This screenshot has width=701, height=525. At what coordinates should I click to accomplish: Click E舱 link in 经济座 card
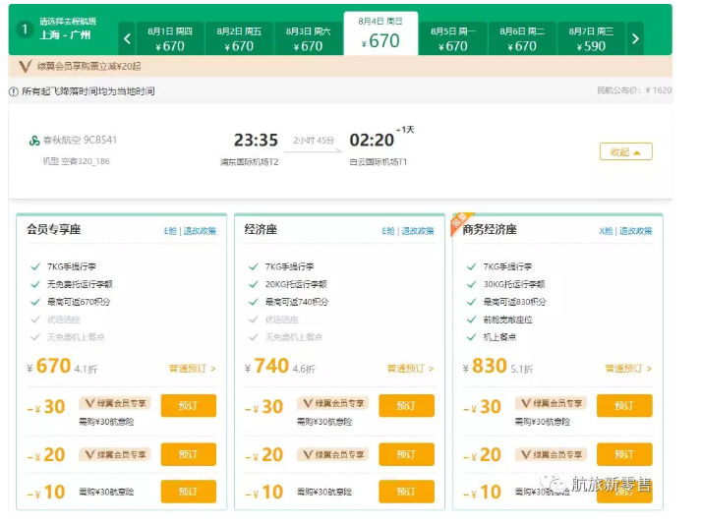(x=388, y=231)
